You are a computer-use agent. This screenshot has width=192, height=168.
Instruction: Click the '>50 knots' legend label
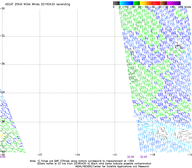[x=184, y=7]
